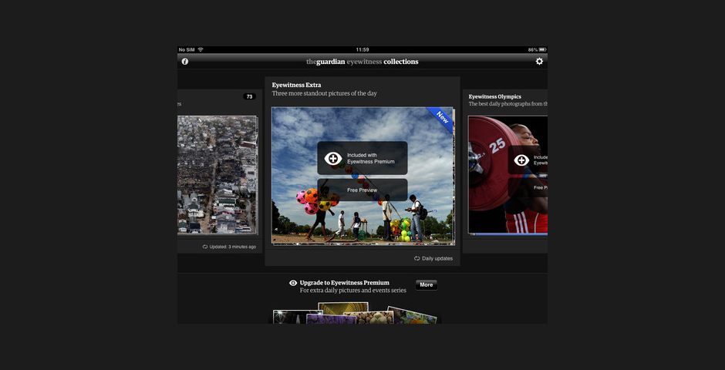Click the 'Updated: 3 minutes ago' text
Viewport: 725px width, 370px height.
click(x=233, y=247)
